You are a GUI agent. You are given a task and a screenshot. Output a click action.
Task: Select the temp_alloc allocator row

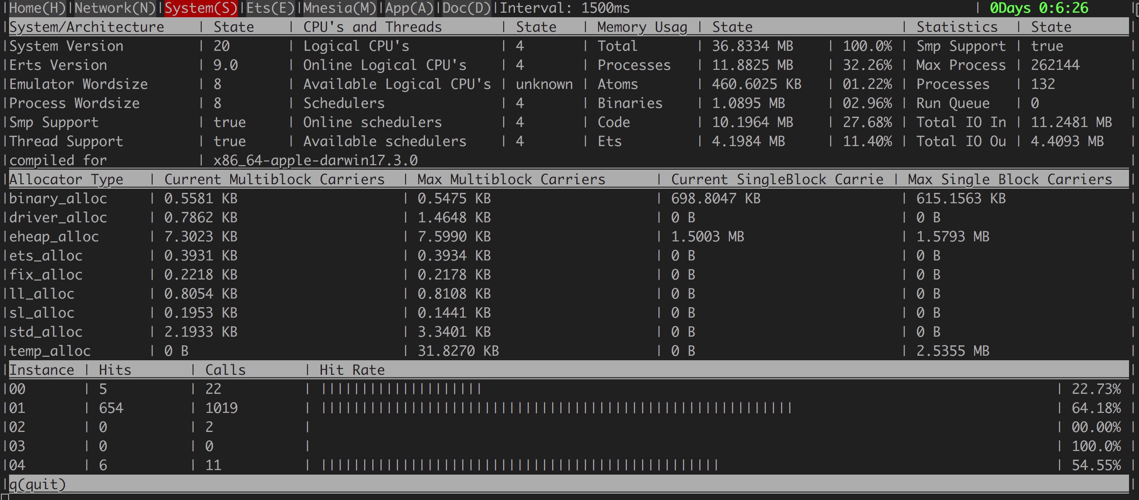[50, 351]
